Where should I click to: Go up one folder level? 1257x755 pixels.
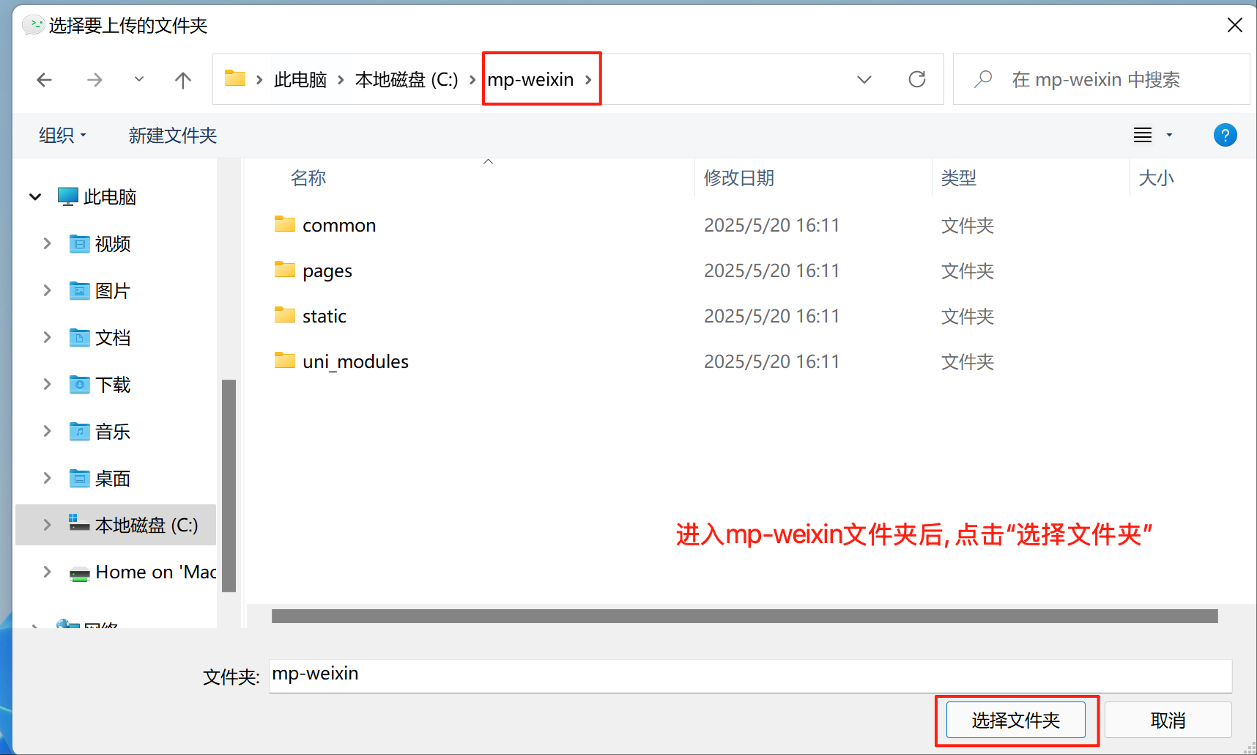pos(183,80)
